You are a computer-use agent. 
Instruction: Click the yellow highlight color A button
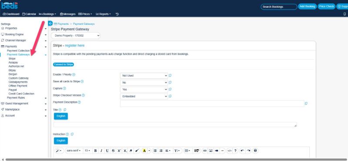coord(144,151)
